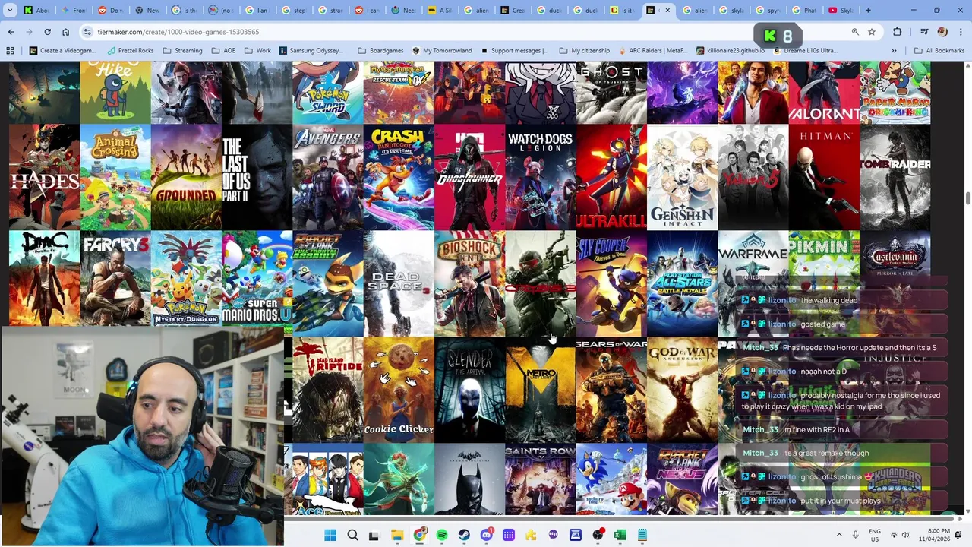Reload the TierMaker page
Image resolution: width=972 pixels, height=547 pixels.
47,32
